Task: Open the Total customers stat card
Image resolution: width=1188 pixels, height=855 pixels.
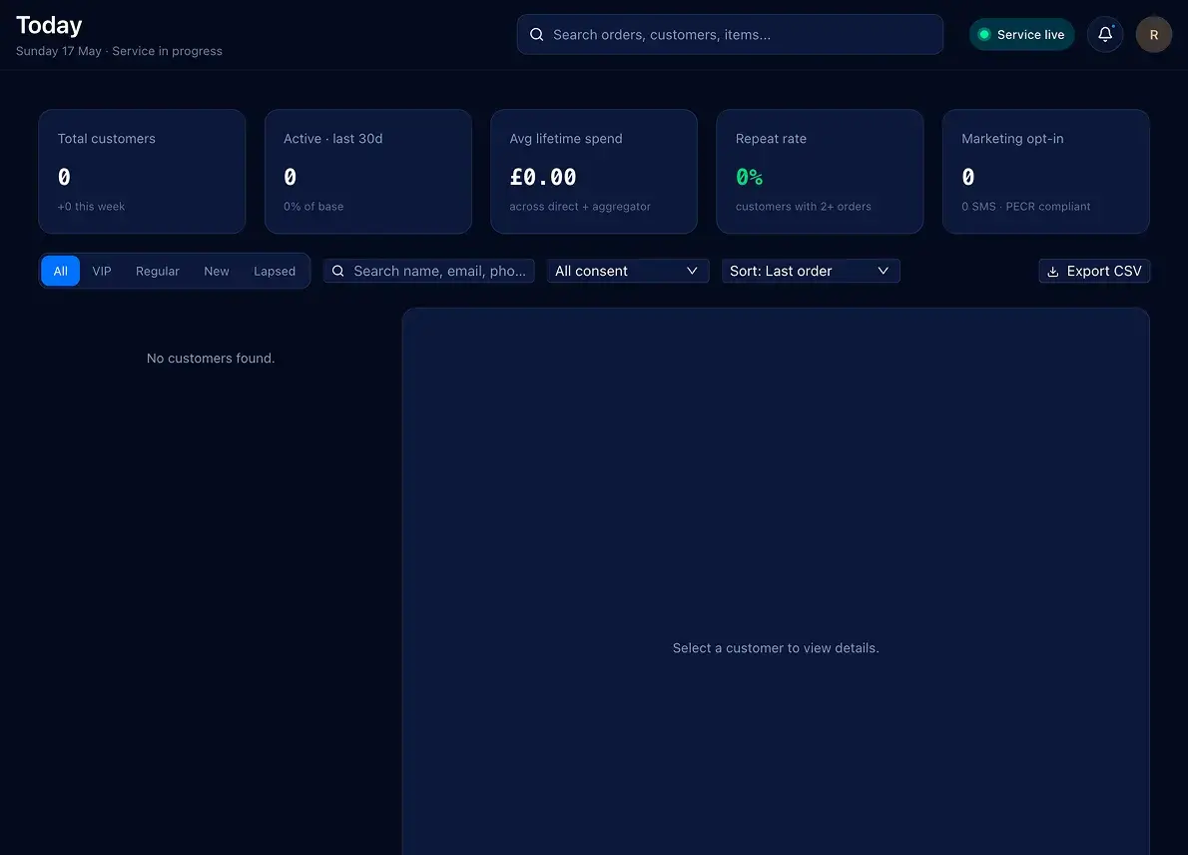Action: (142, 172)
